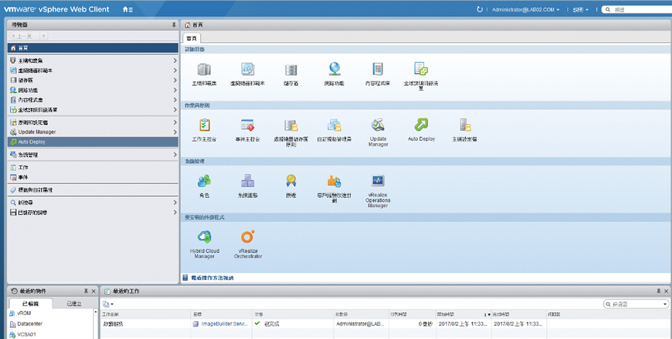This screenshot has width=672, height=339.
Task: Open the Help dropdown in top bar
Action: click(581, 9)
